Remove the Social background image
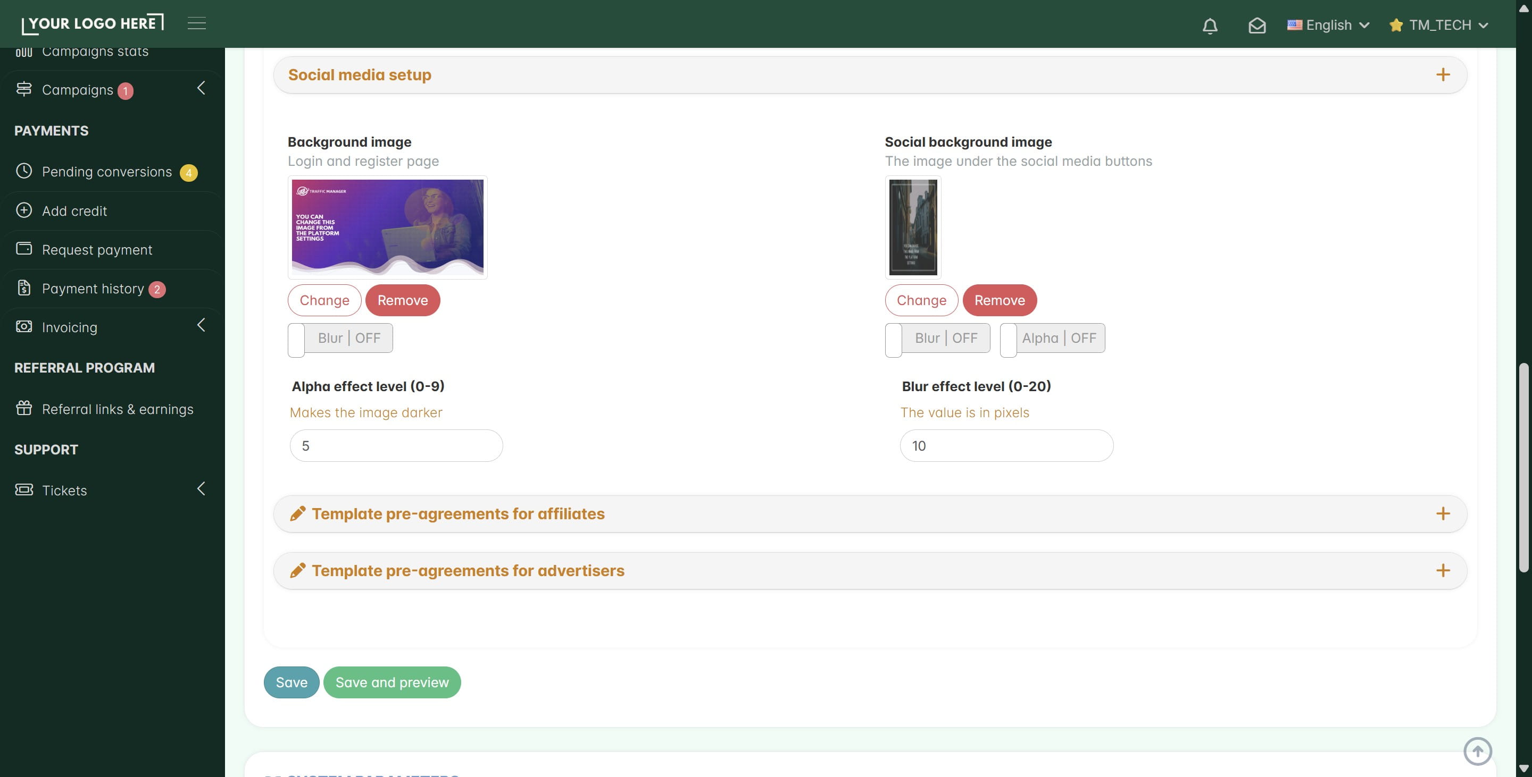The width and height of the screenshot is (1532, 777). tap(999, 301)
